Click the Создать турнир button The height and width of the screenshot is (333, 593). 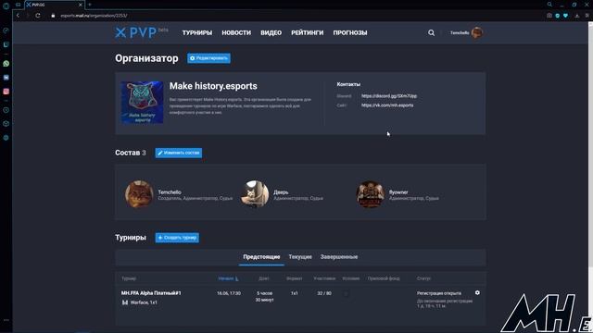click(177, 238)
